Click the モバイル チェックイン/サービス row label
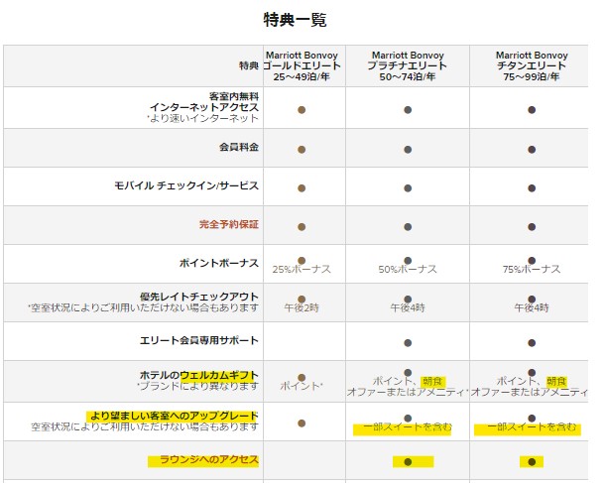Screen dimensions: 605x483 tap(186, 185)
